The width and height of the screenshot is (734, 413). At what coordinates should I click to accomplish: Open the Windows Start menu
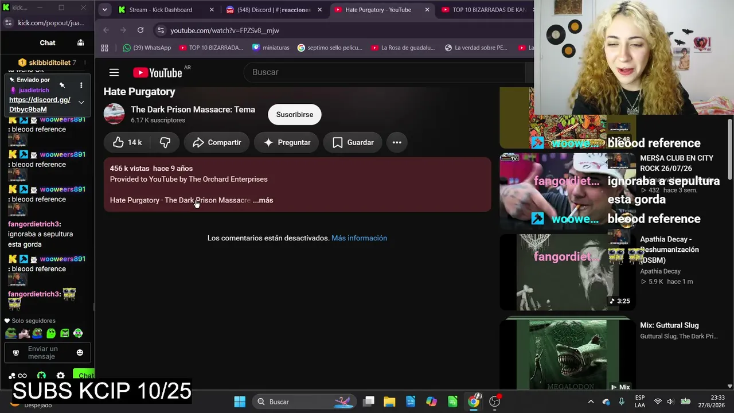[240, 402]
